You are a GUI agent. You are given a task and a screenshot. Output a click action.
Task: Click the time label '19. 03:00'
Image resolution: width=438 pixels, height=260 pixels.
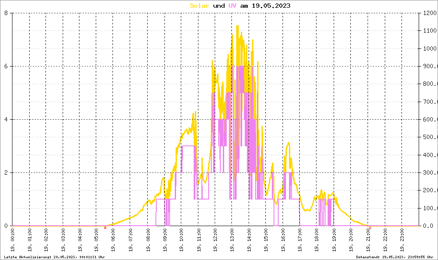[64, 240]
